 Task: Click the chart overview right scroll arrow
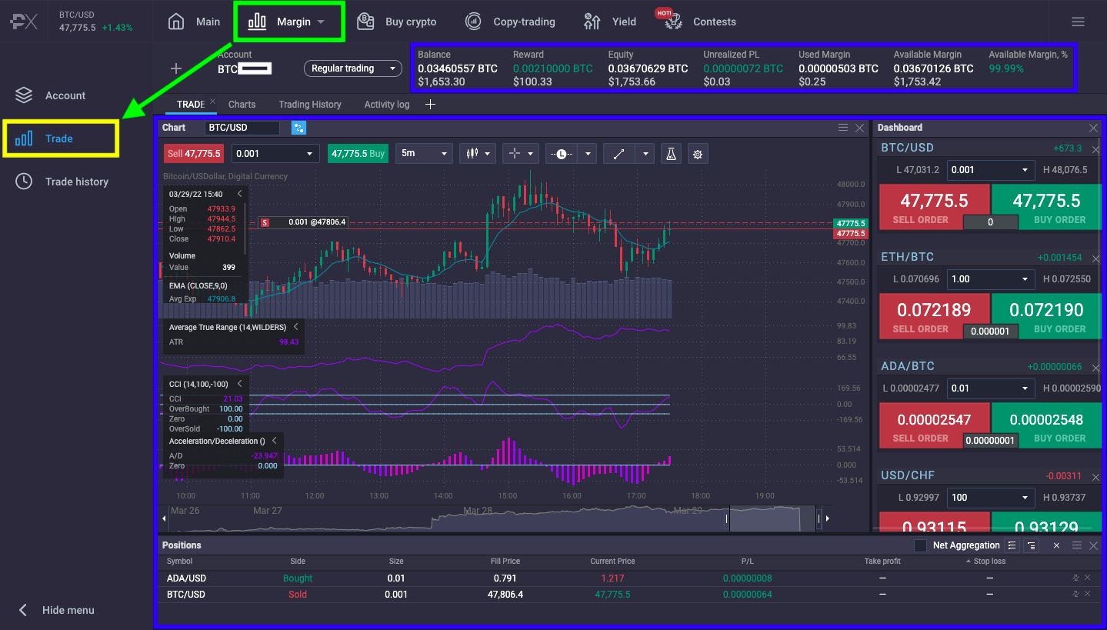click(x=827, y=519)
